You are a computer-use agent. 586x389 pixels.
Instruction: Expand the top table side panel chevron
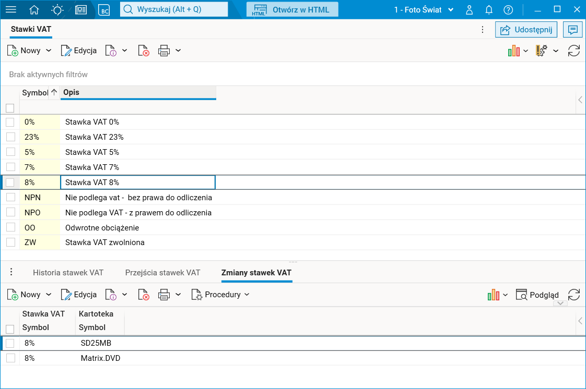[580, 100]
